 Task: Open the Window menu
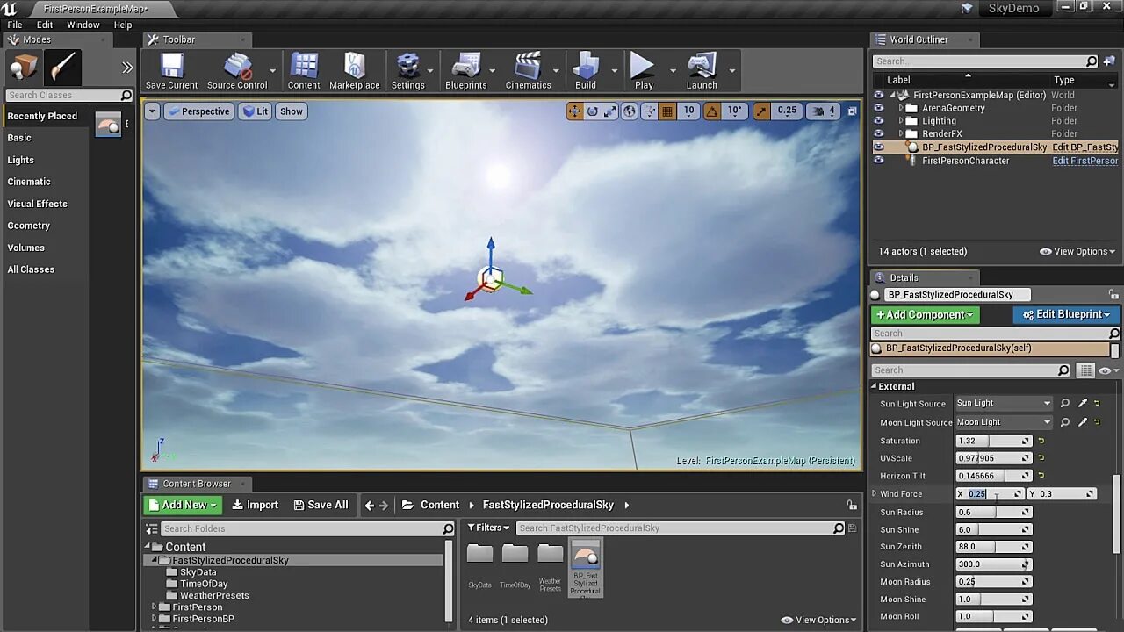coord(83,25)
